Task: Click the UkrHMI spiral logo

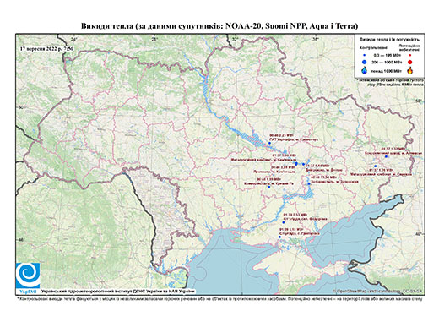Action: [28, 276]
